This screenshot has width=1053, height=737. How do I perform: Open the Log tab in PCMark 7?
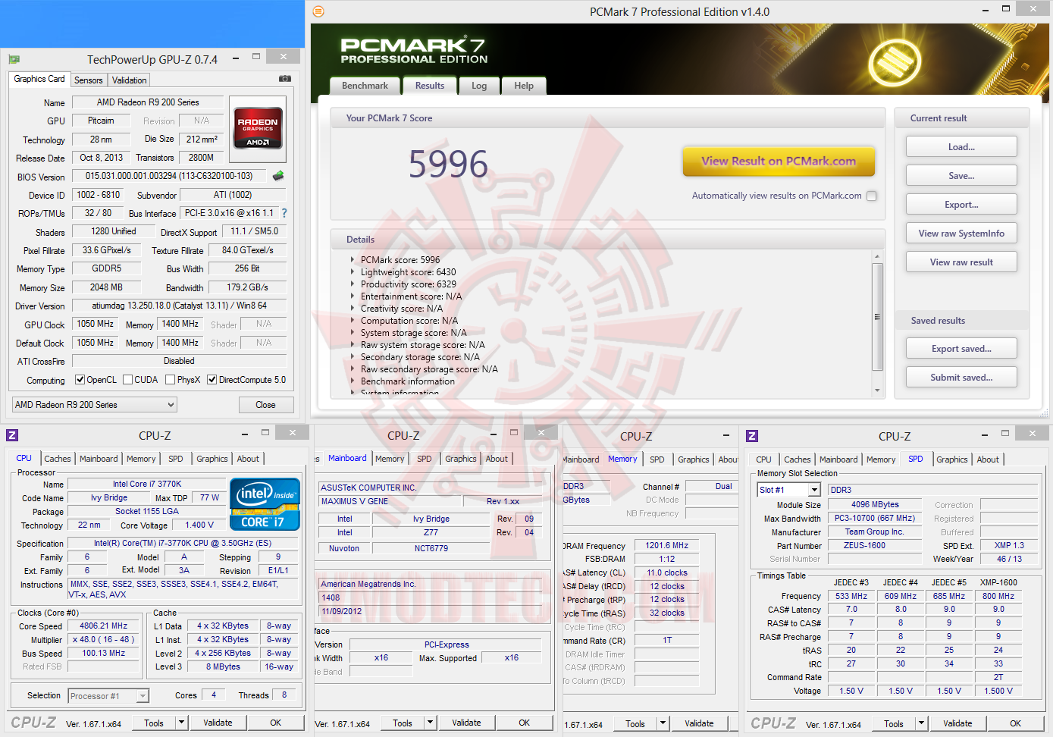coord(479,86)
